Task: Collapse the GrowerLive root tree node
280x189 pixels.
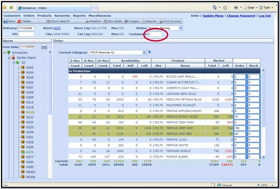Action: 4,53
